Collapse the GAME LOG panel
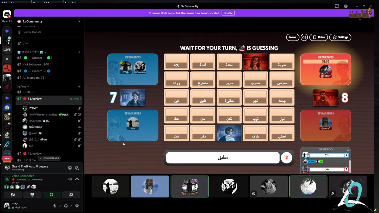Screen dimensions: 379x213 coord(348,150)
